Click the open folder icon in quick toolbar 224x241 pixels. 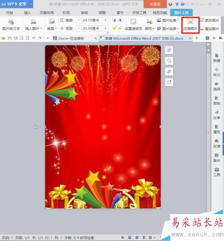coord(4,38)
